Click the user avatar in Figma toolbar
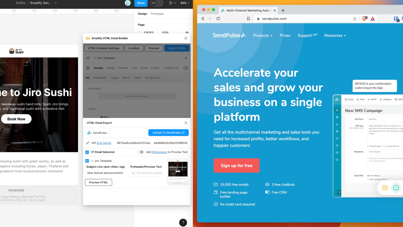The height and width of the screenshot is (227, 403). coord(128,3)
